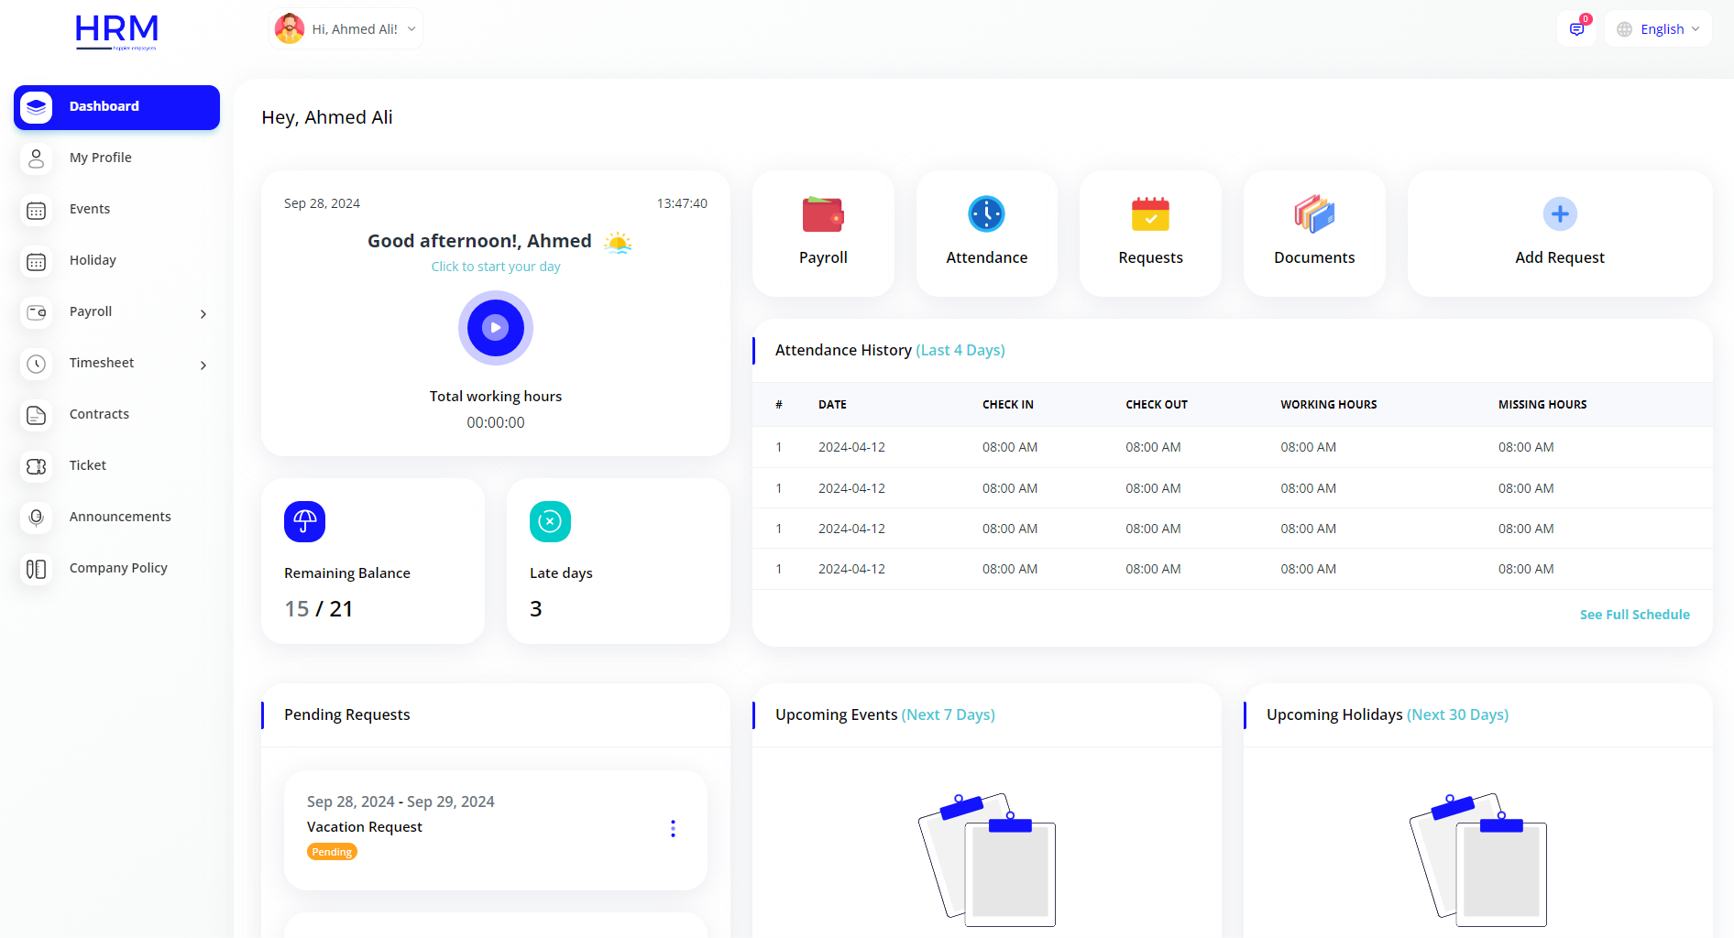Open the Ahmed Ali user dropdown

(x=346, y=29)
